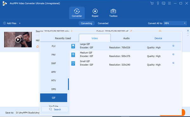Click Resolution: 500x376 text
This screenshot has width=190, height=117.
(x=120, y=56)
